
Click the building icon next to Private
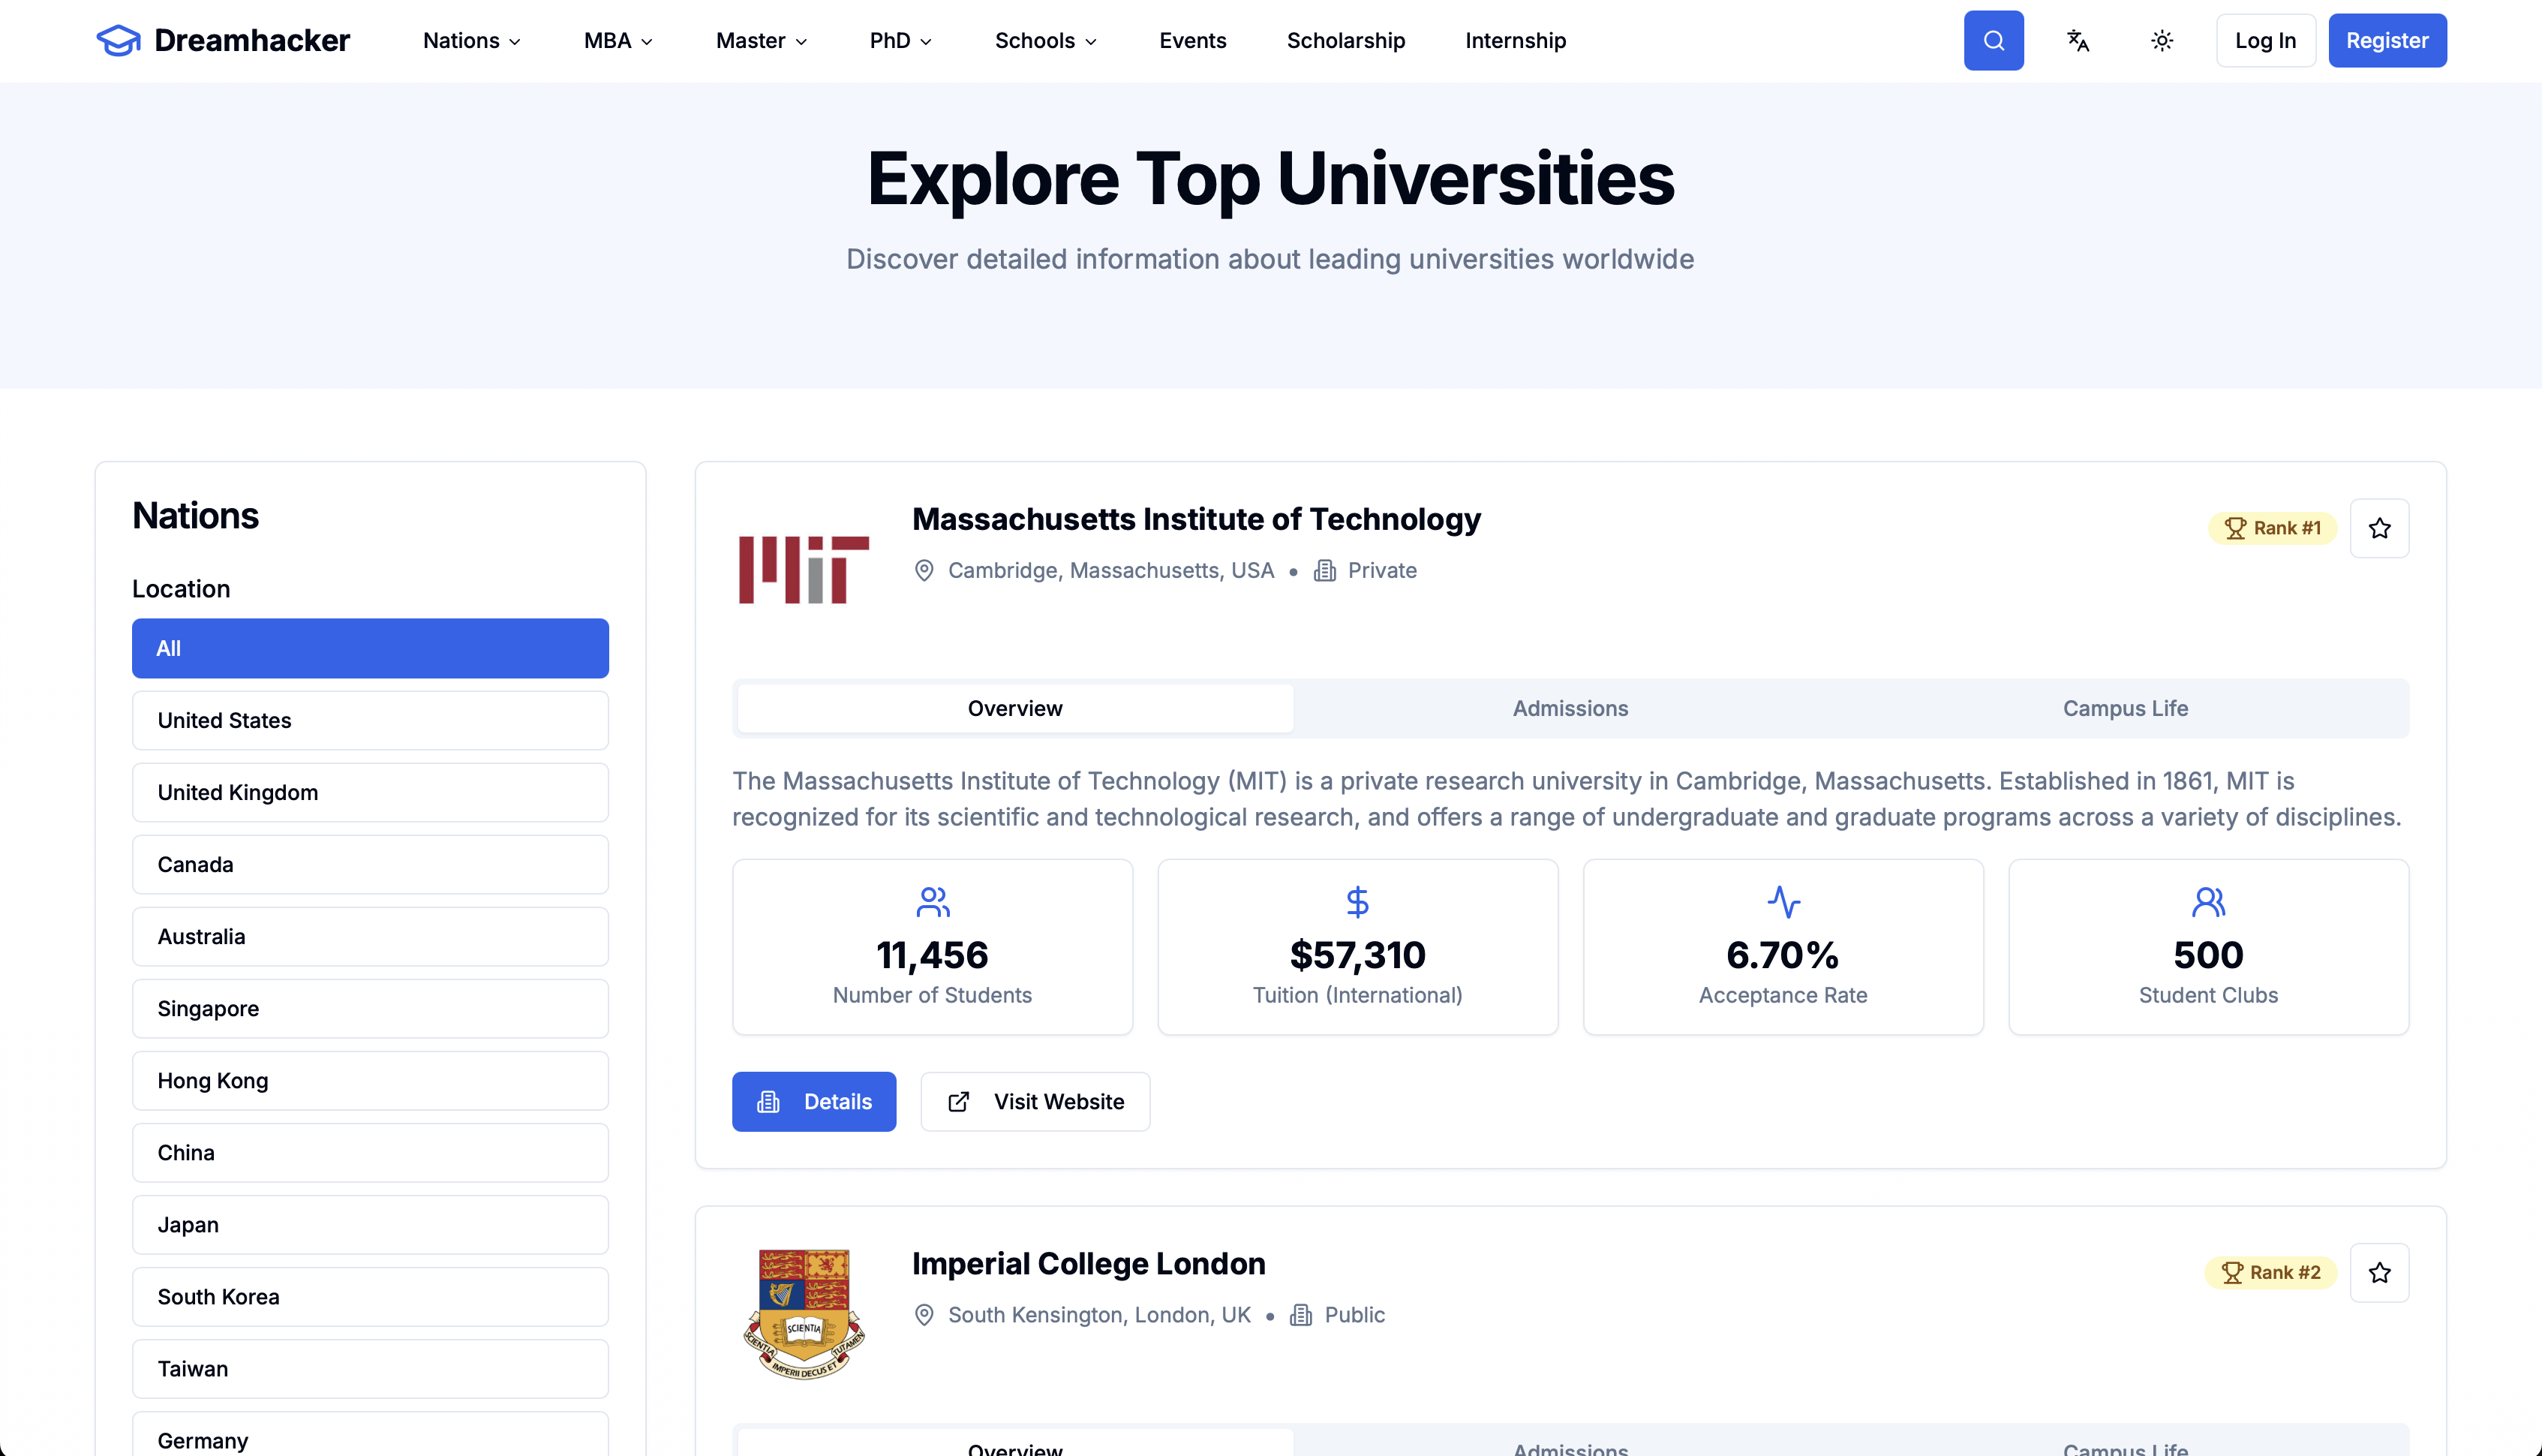(x=1324, y=570)
